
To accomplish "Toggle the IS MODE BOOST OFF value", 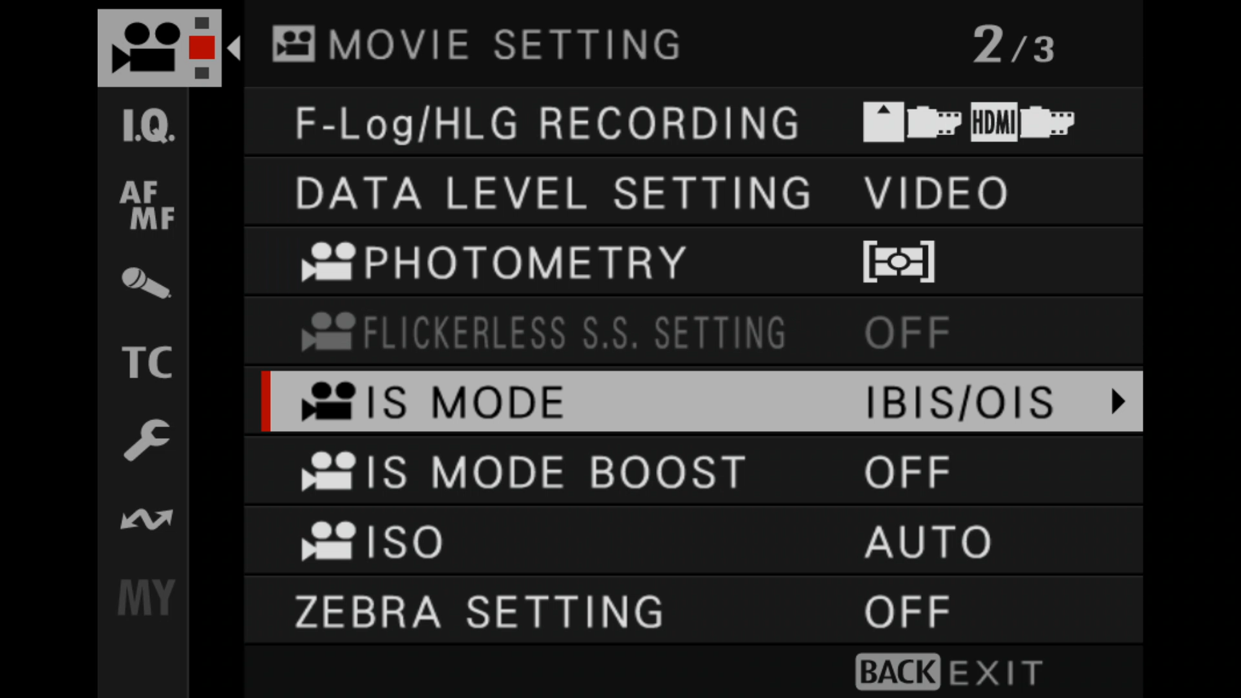I will pos(907,472).
